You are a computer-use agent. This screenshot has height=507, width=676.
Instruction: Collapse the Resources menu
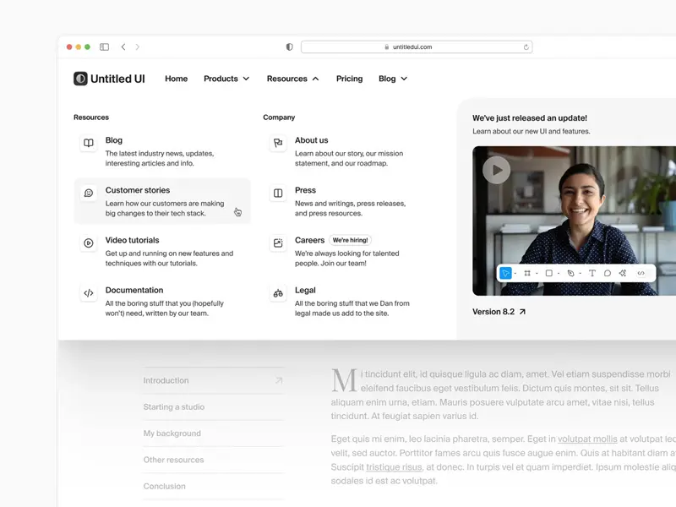pyautogui.click(x=292, y=79)
